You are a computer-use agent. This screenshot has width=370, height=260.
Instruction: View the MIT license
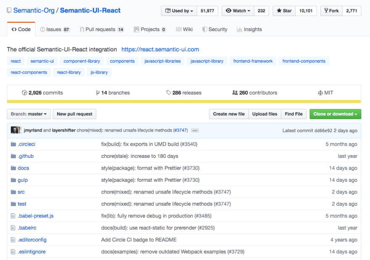click(325, 93)
